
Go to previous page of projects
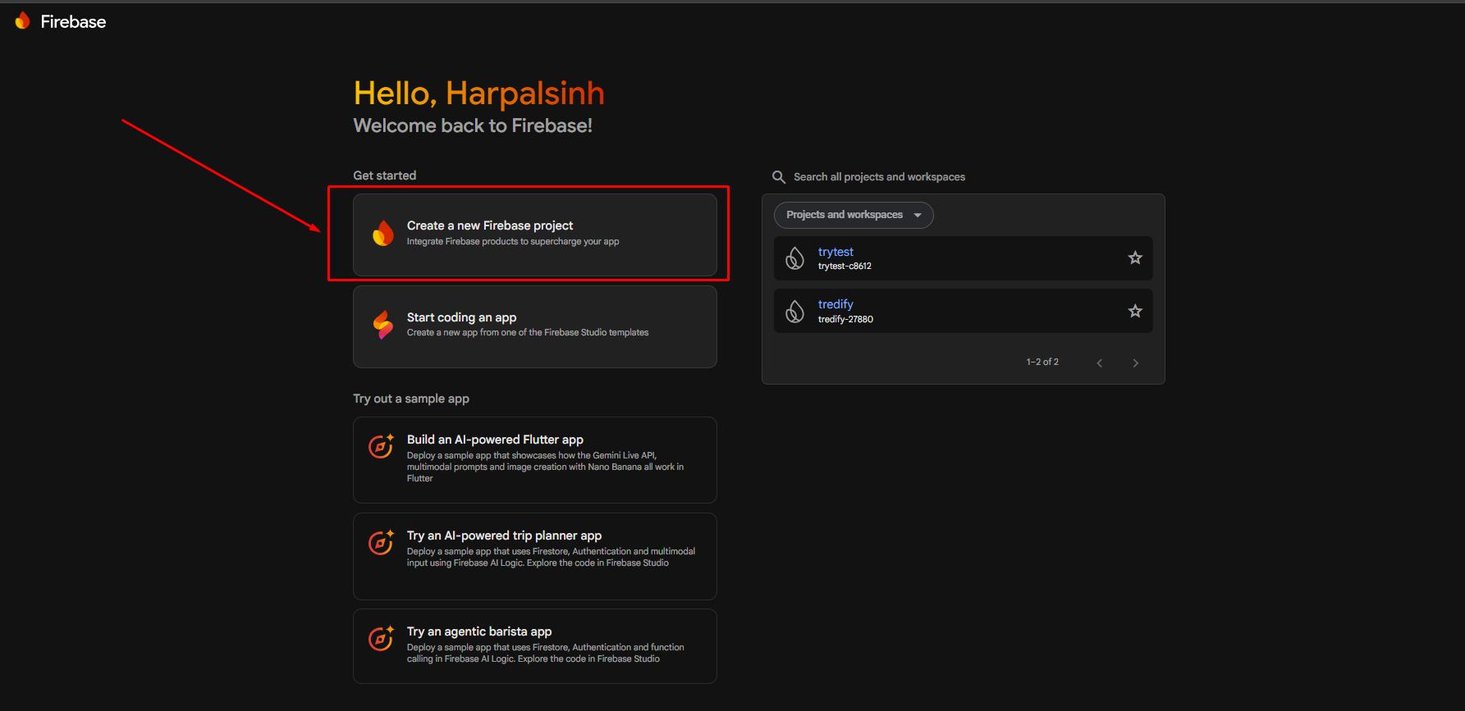(1100, 362)
